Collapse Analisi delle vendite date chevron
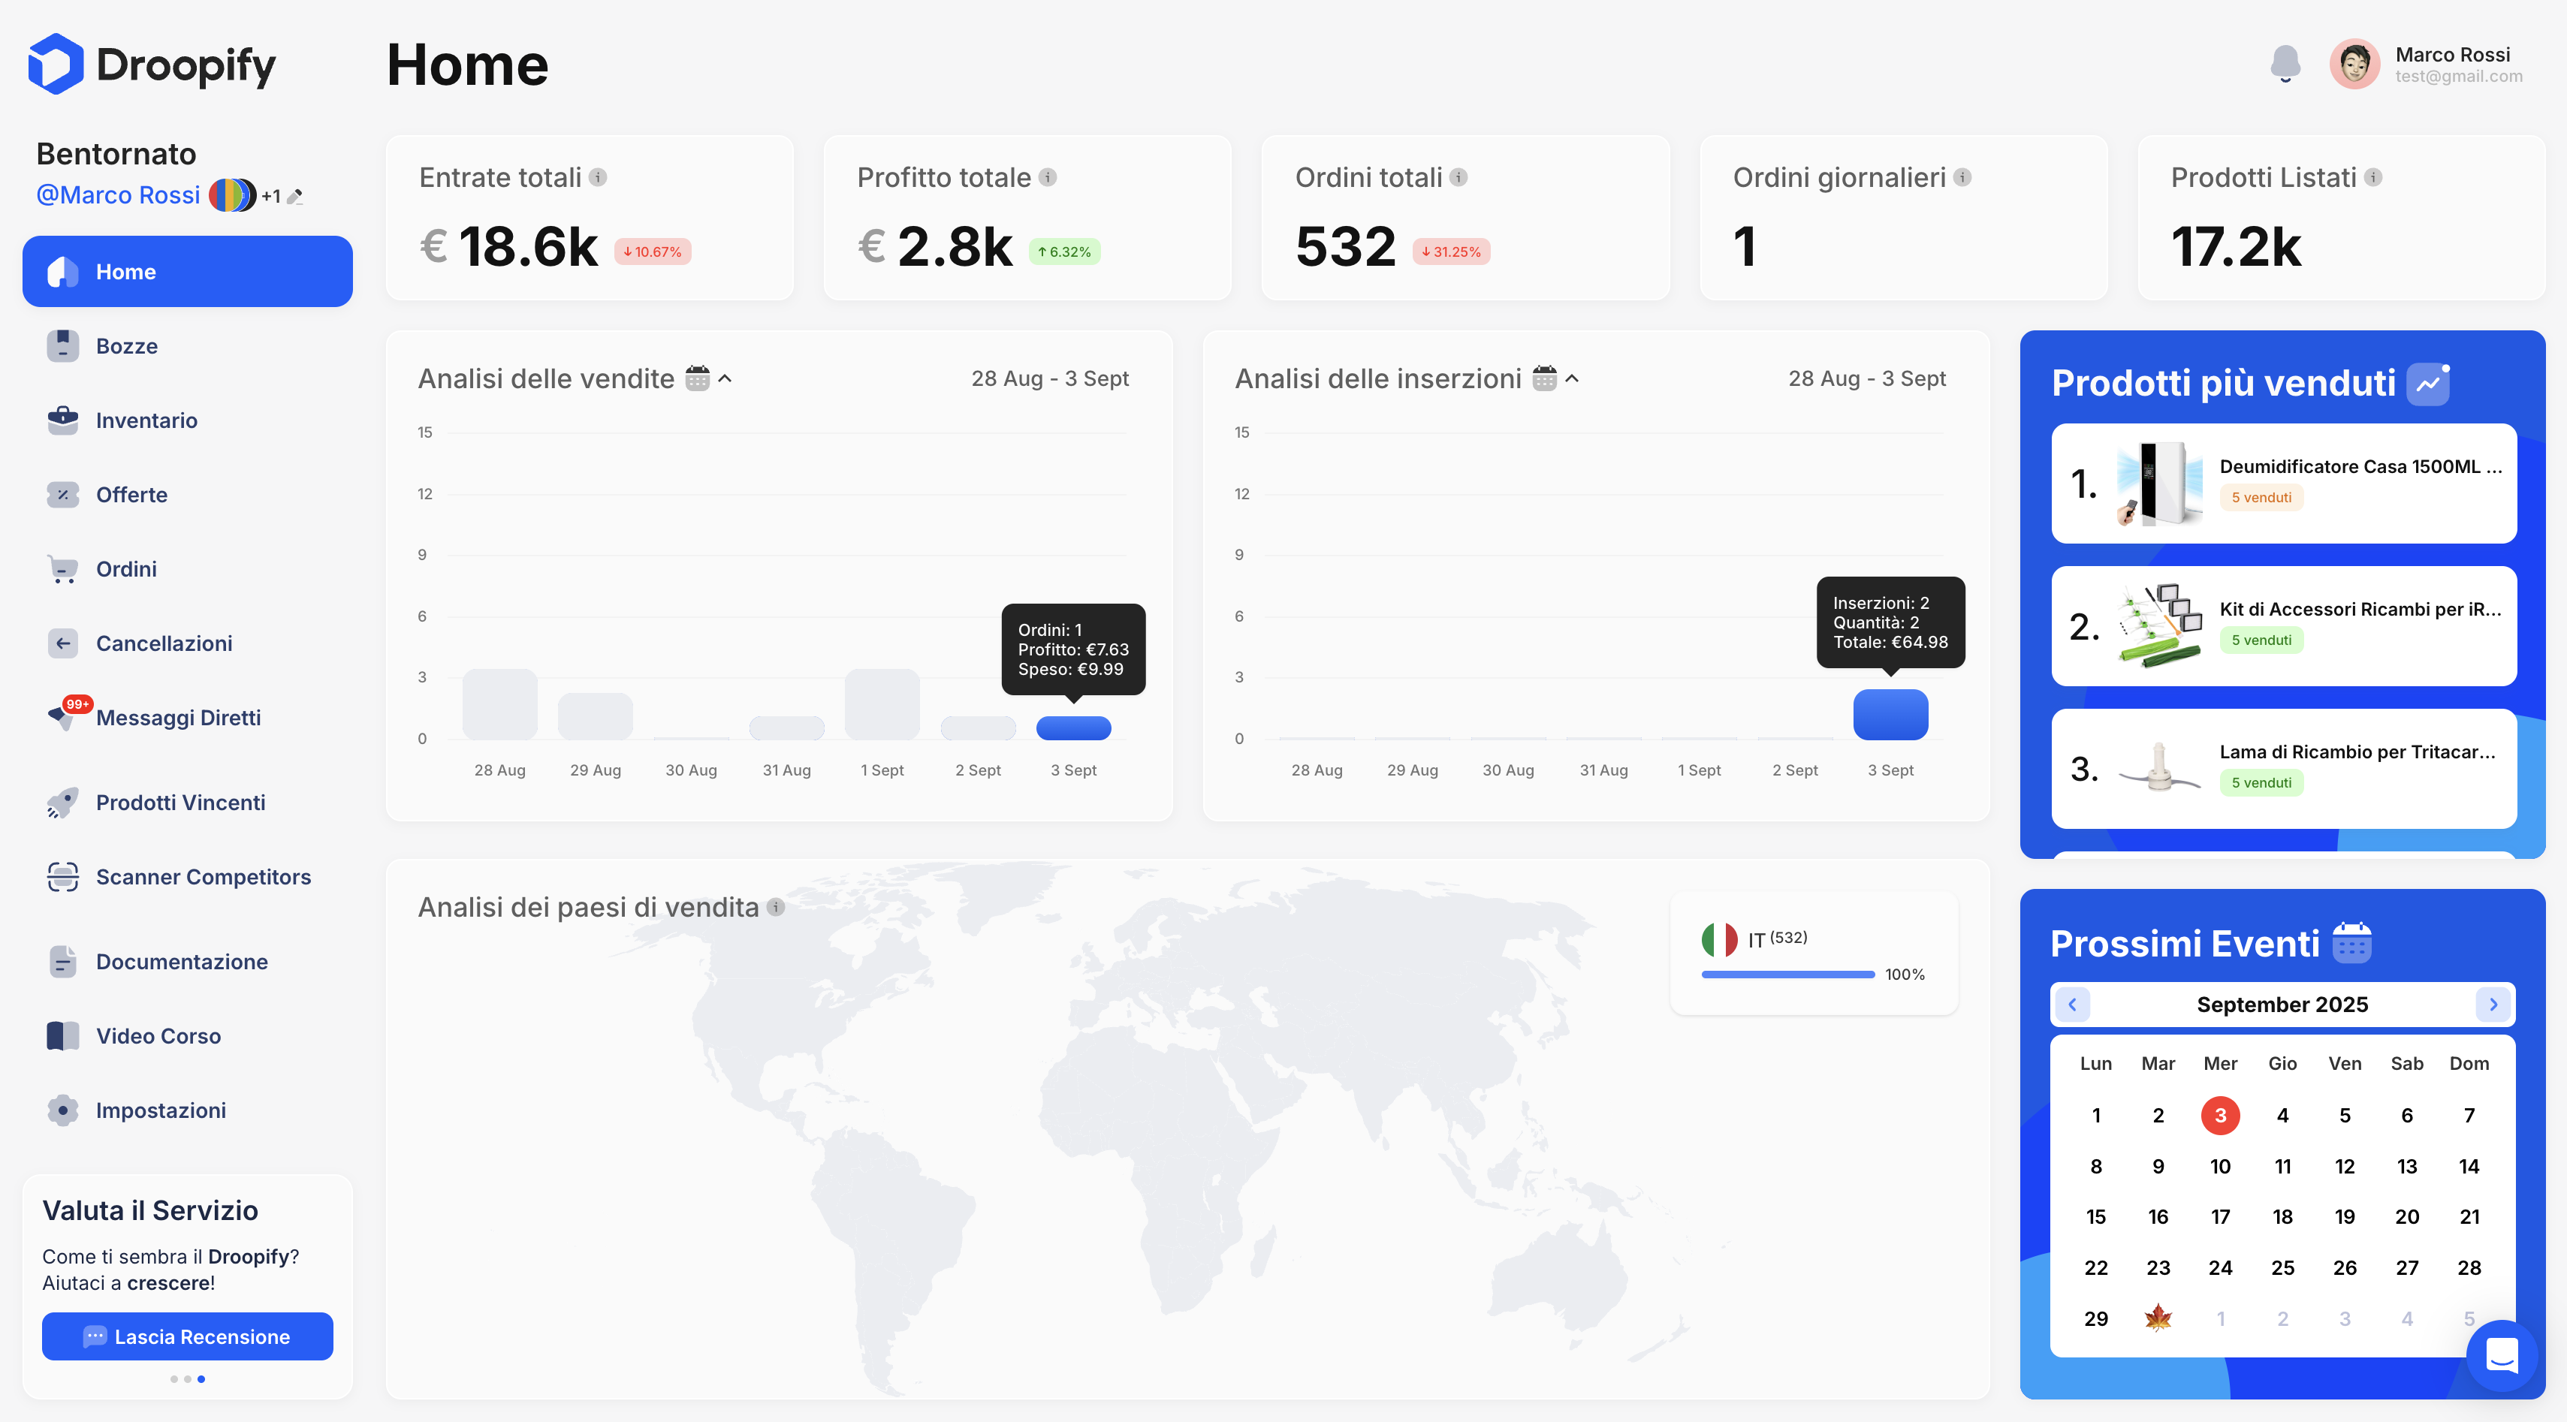This screenshot has height=1422, width=2567. click(725, 378)
